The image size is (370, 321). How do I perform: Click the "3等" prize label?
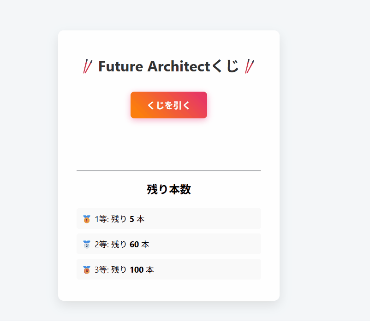click(x=101, y=270)
